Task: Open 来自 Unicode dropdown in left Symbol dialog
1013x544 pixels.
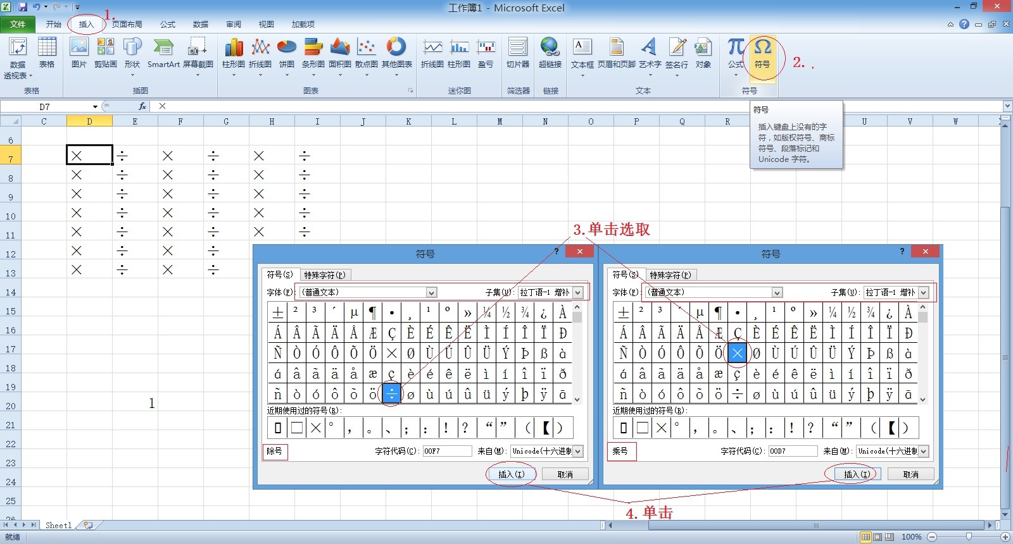Action: tap(578, 451)
